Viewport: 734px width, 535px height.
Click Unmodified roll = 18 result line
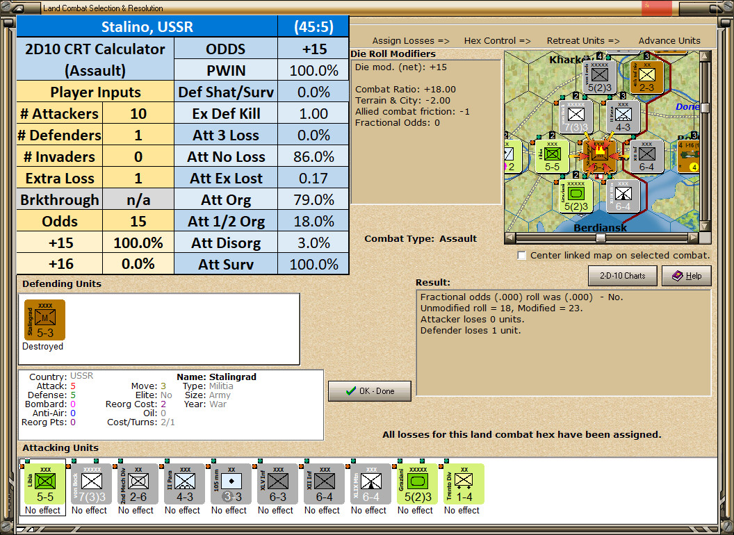[x=501, y=308]
